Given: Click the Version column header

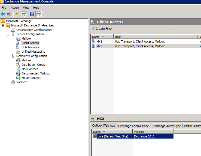Looking at the screenshot, I should pyautogui.click(x=153, y=132).
